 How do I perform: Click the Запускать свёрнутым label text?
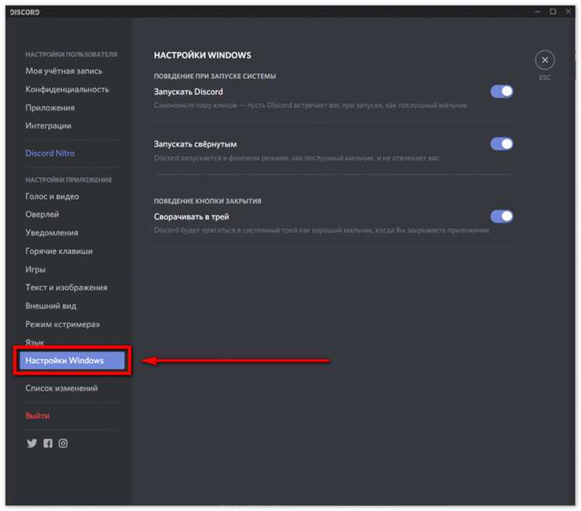tap(195, 144)
